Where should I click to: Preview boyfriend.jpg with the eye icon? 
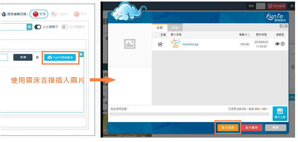(277, 44)
